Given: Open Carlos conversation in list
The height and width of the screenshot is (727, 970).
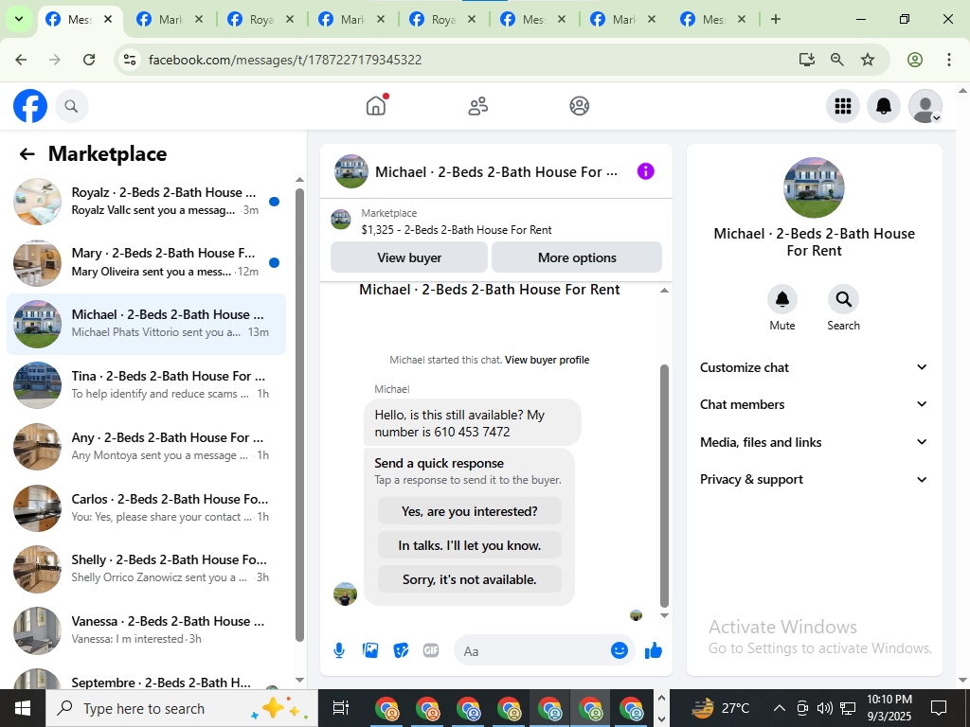Looking at the screenshot, I should (146, 508).
